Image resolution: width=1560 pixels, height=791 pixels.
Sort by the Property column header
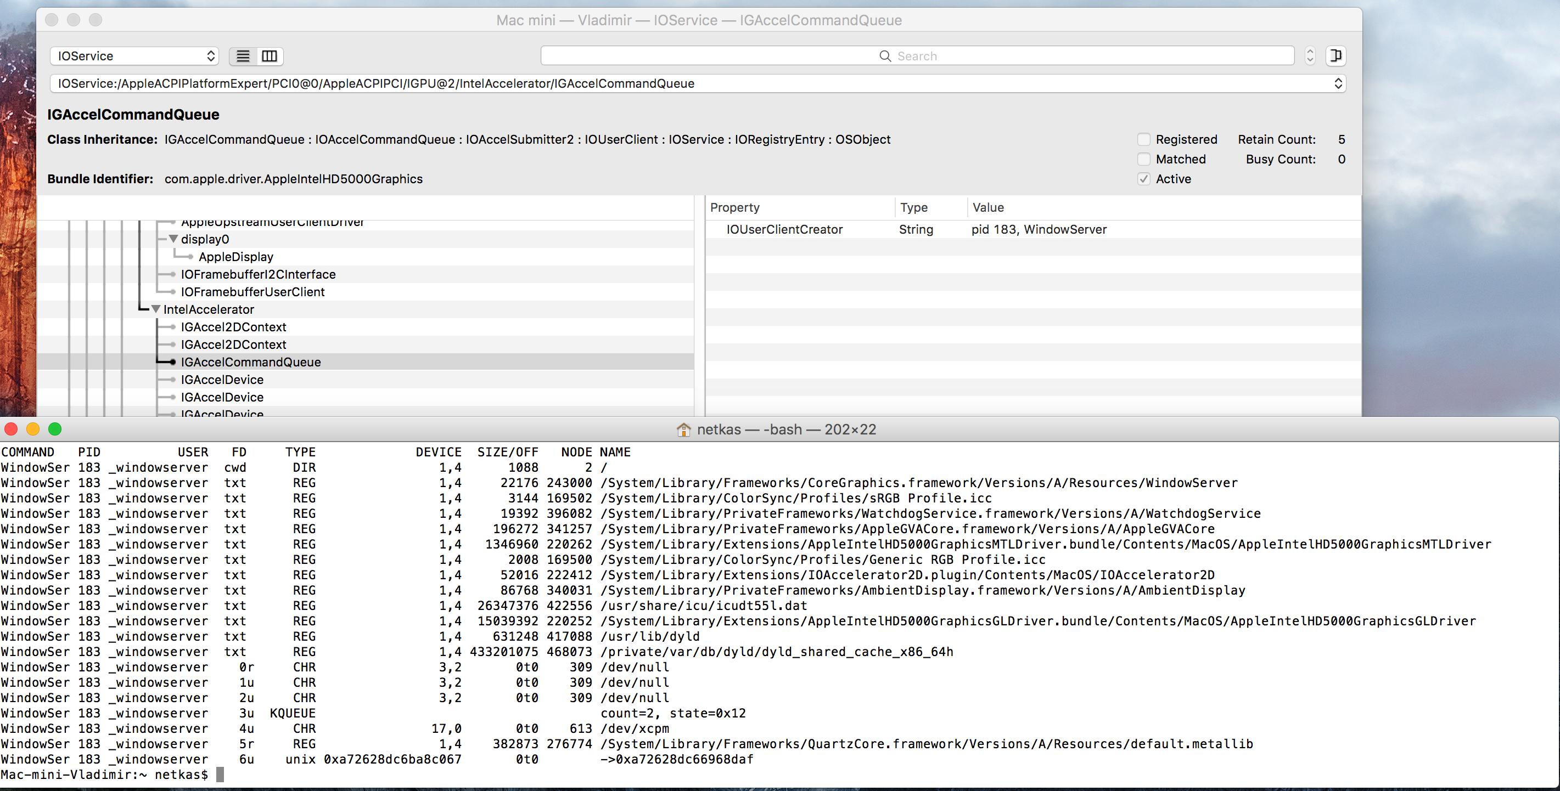click(x=734, y=207)
